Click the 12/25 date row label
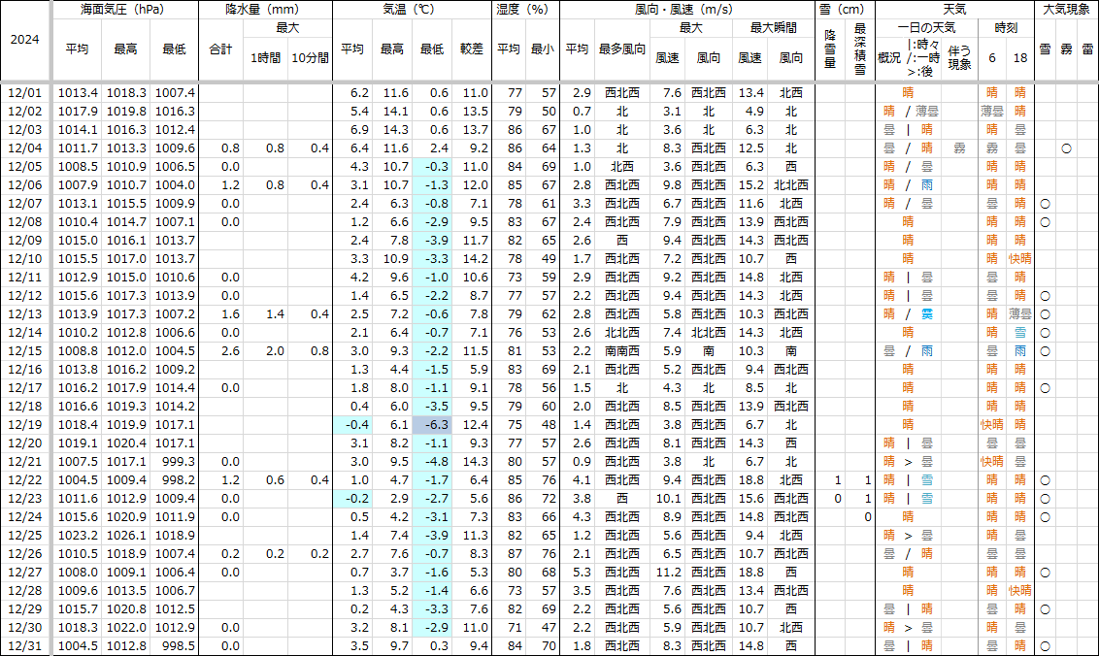Image resolution: width=1099 pixels, height=656 pixels. pyautogui.click(x=25, y=536)
